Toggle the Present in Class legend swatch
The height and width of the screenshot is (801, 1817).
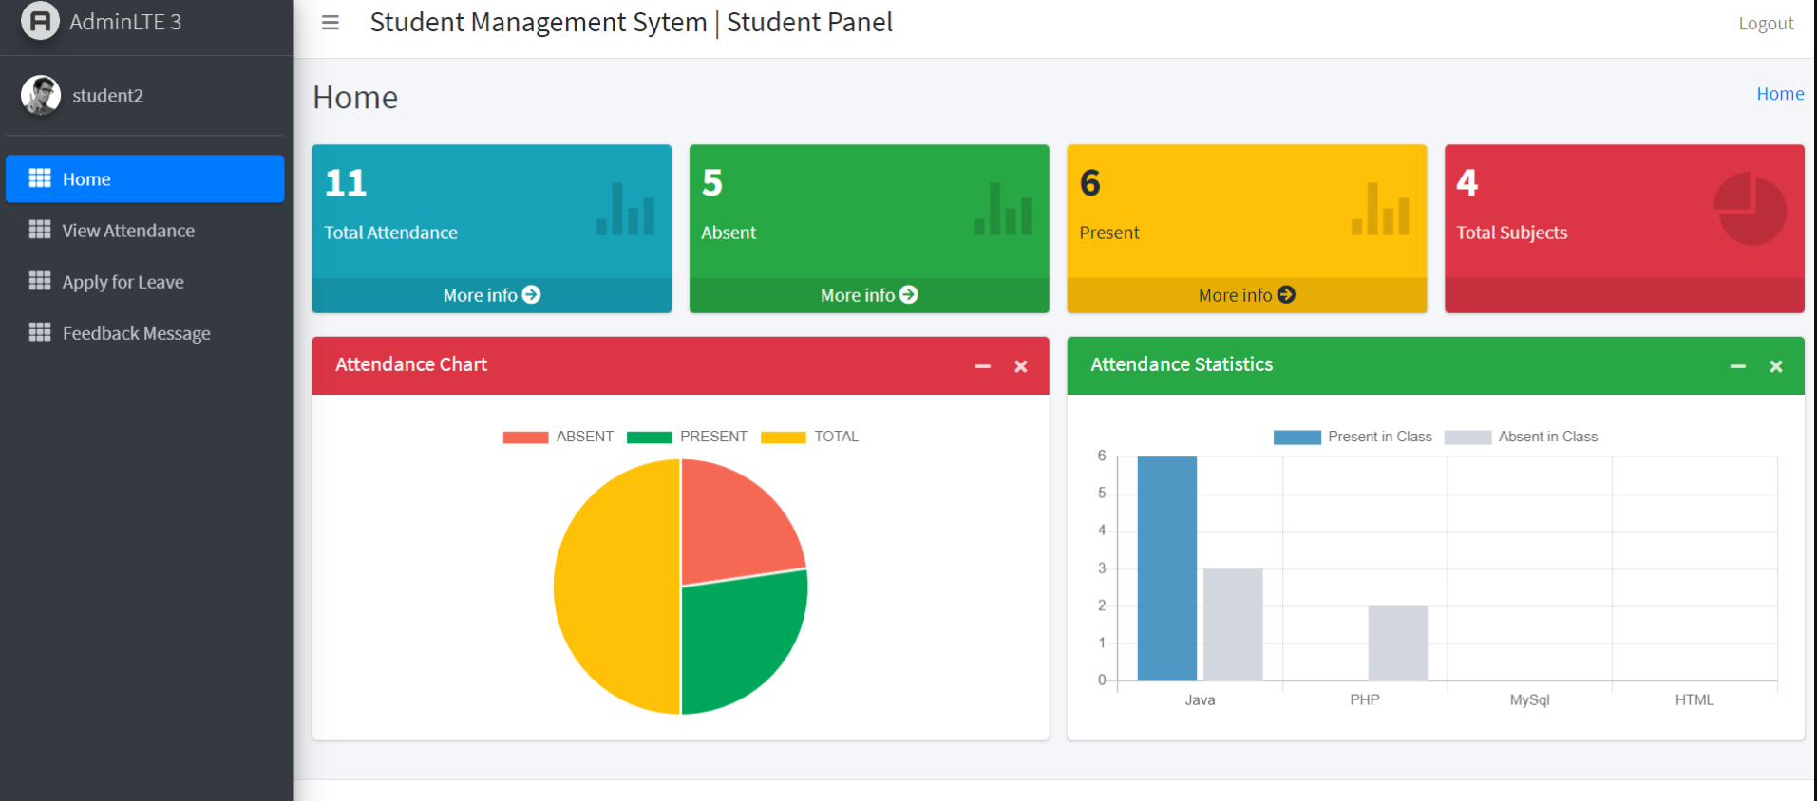[1297, 437]
